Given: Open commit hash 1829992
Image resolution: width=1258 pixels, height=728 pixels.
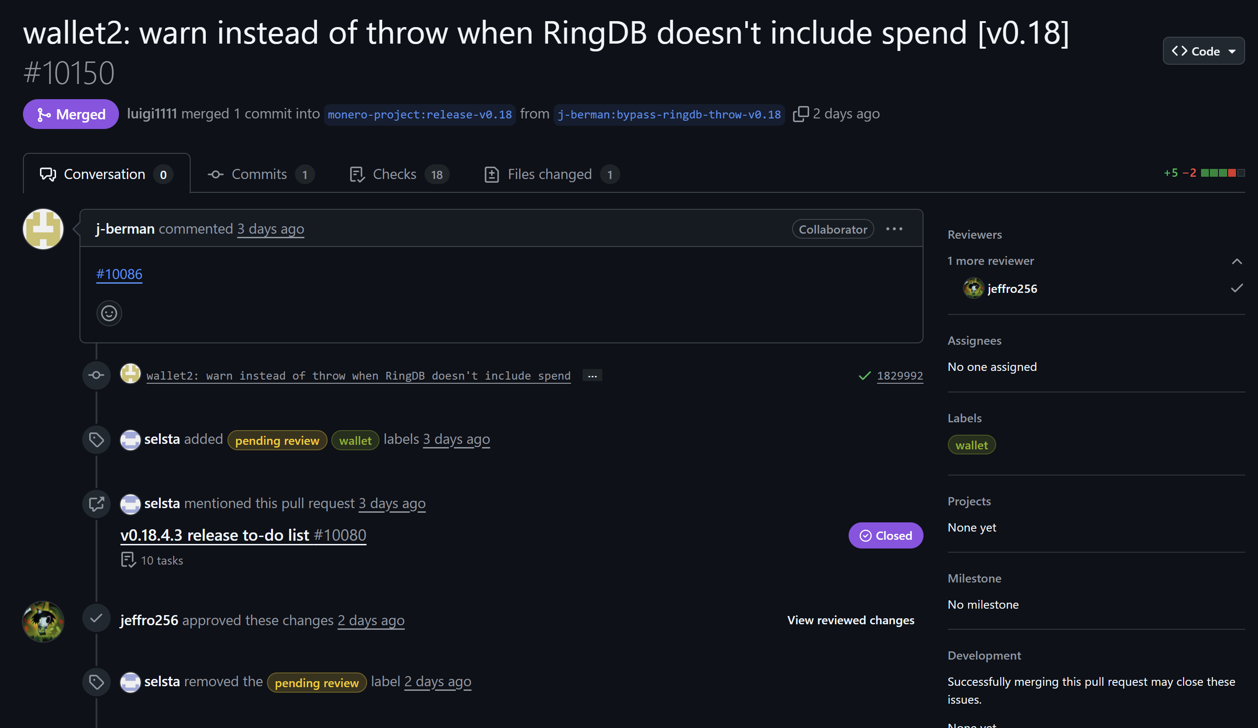Looking at the screenshot, I should [x=900, y=375].
